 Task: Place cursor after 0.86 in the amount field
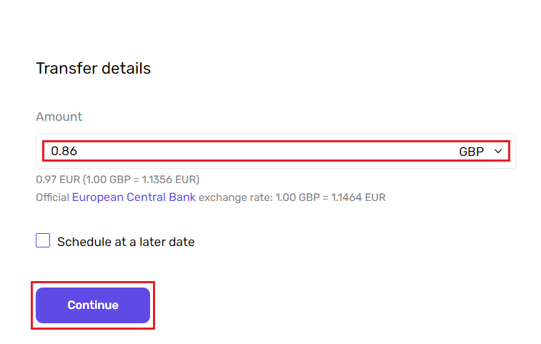pyautogui.click(x=79, y=151)
